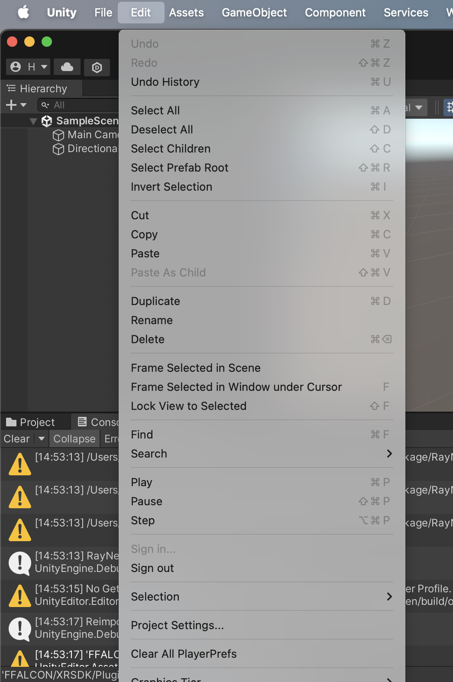
Task: Toggle the Collapse console option
Action: [x=74, y=439]
